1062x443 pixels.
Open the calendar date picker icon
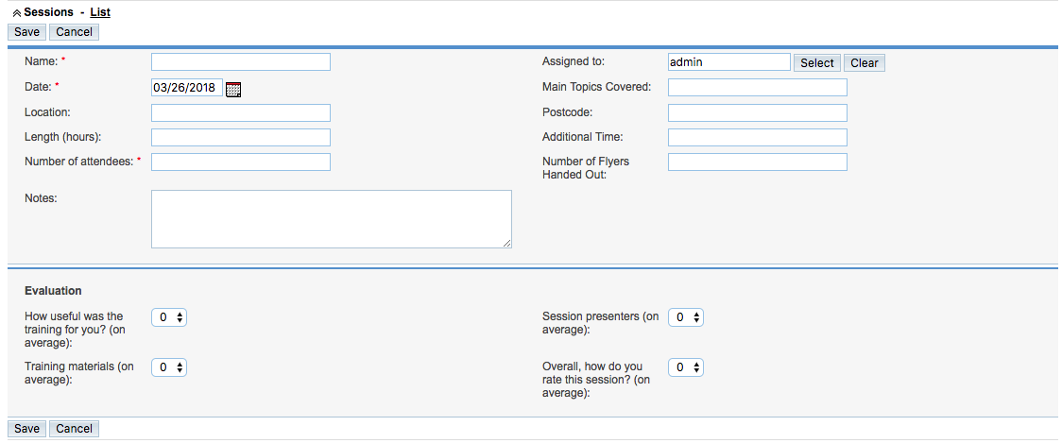pyautogui.click(x=233, y=89)
